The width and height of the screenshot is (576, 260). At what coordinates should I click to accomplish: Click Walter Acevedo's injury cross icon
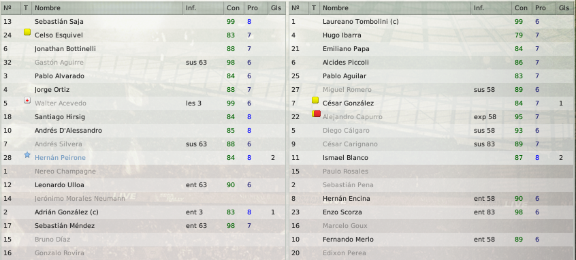pos(27,100)
